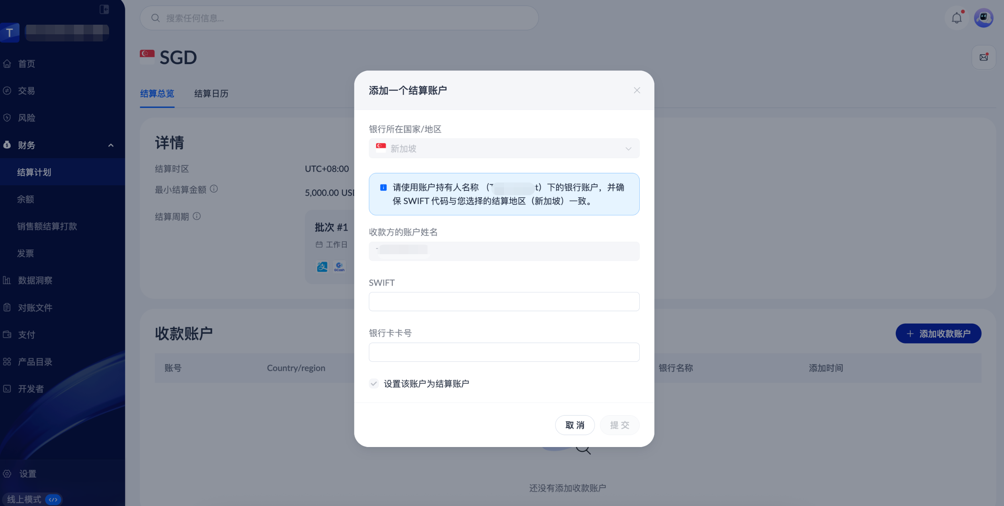Click the UTC+08:00 value
1004x506 pixels.
coord(327,169)
